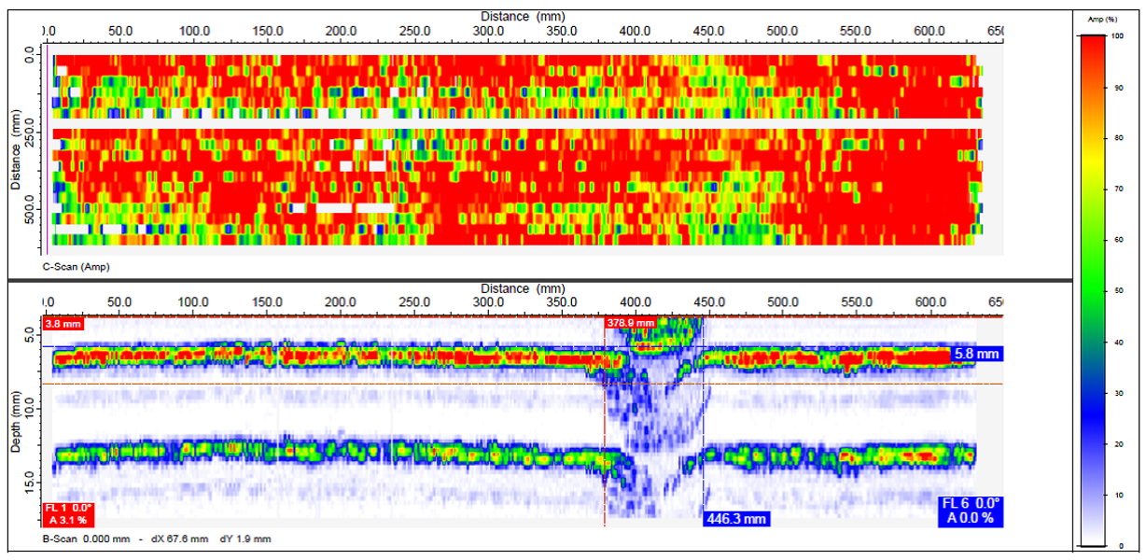Click the 100 tick label on the Amp scale
This screenshot has height=560, width=1146.
tap(1132, 35)
